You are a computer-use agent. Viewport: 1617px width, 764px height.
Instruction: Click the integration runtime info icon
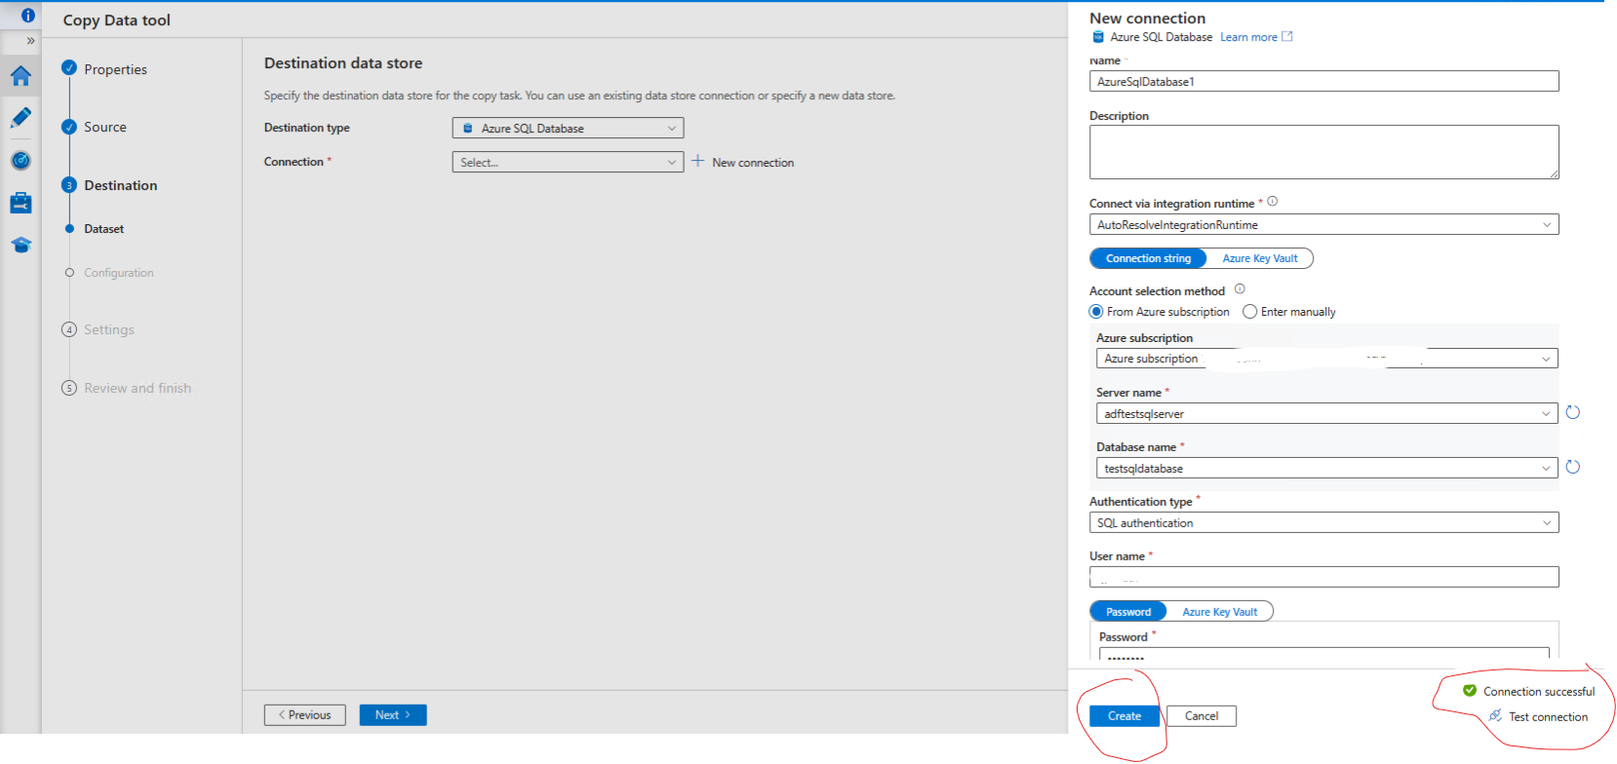click(x=1272, y=202)
